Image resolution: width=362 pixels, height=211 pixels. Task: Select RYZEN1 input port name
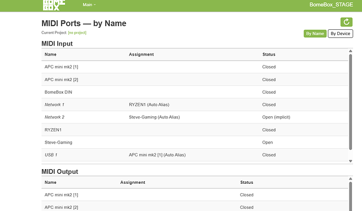point(53,130)
